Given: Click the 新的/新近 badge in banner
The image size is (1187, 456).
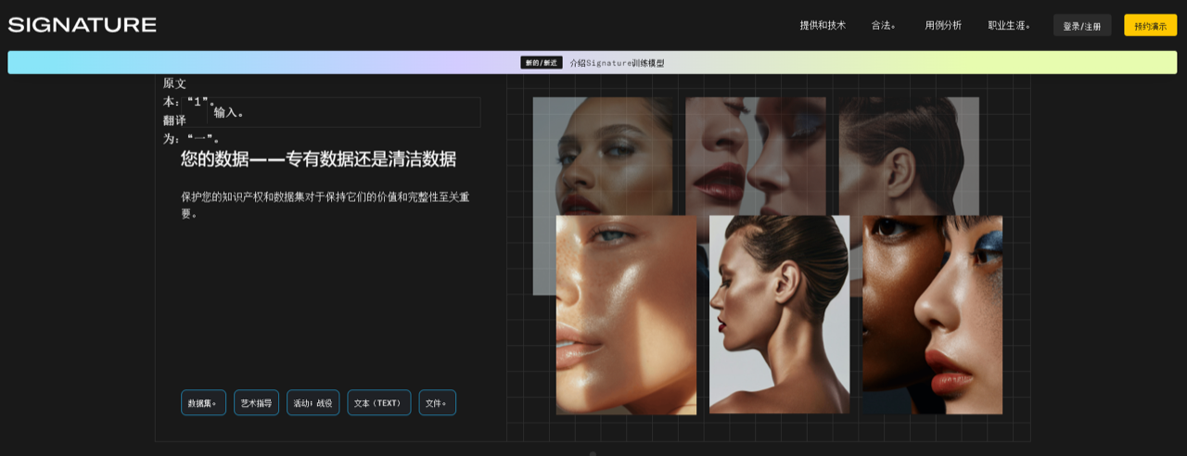Looking at the screenshot, I should (x=542, y=62).
